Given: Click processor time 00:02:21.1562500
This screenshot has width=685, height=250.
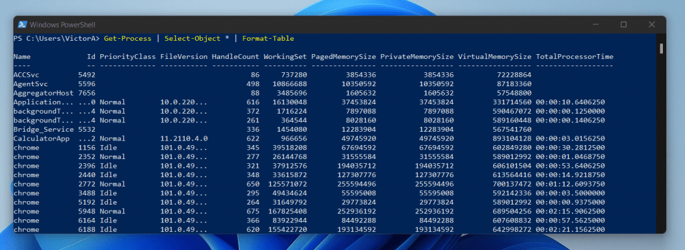Looking at the screenshot, I should [571, 229].
